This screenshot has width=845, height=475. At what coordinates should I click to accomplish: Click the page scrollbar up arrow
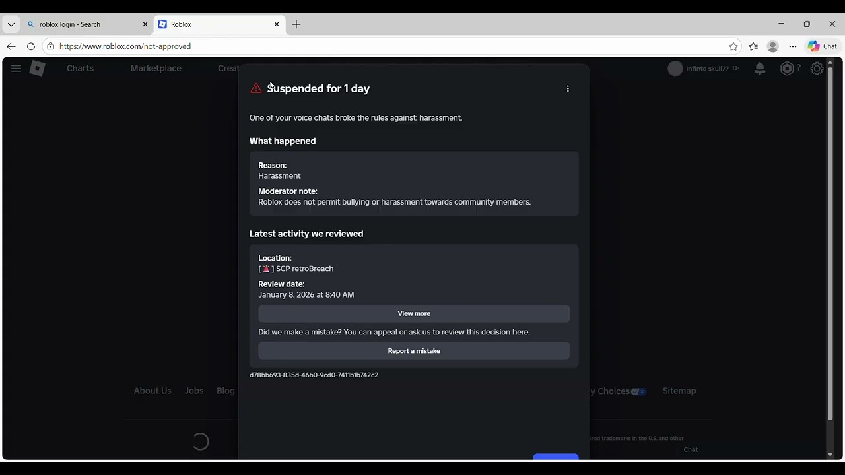pyautogui.click(x=830, y=63)
